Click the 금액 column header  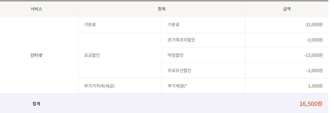pyautogui.click(x=286, y=9)
